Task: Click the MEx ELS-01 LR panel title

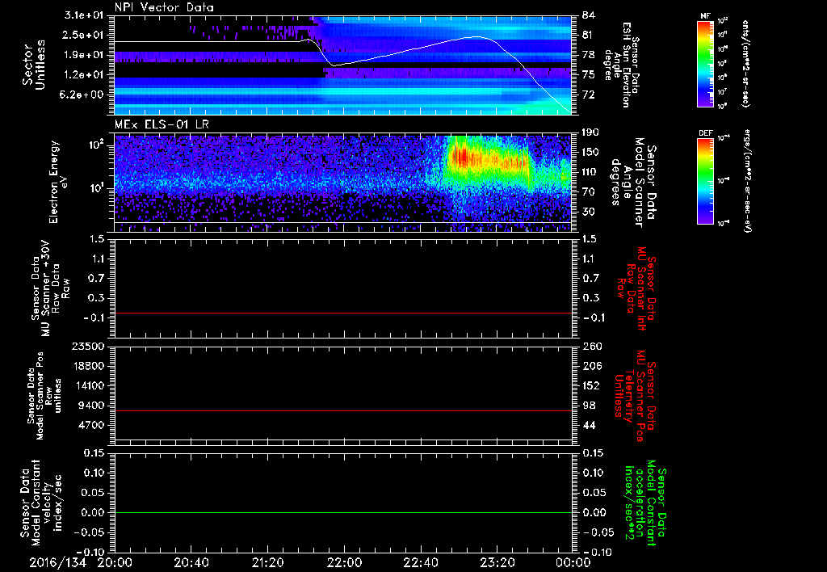Action: [161, 124]
